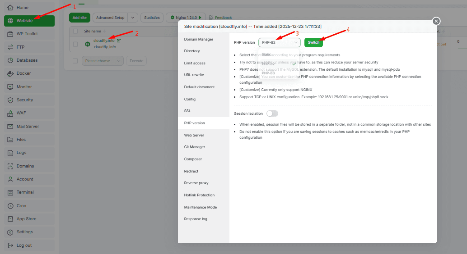Image resolution: width=467 pixels, height=254 pixels.
Task: Open the Terminal icon in sidebar
Action: pyautogui.click(x=10, y=192)
